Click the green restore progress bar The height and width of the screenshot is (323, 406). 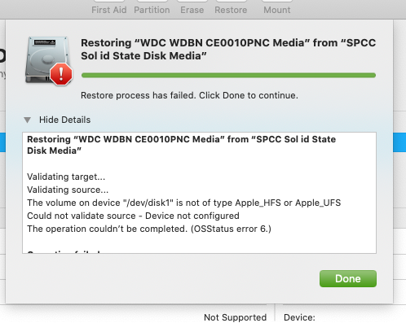tap(228, 75)
